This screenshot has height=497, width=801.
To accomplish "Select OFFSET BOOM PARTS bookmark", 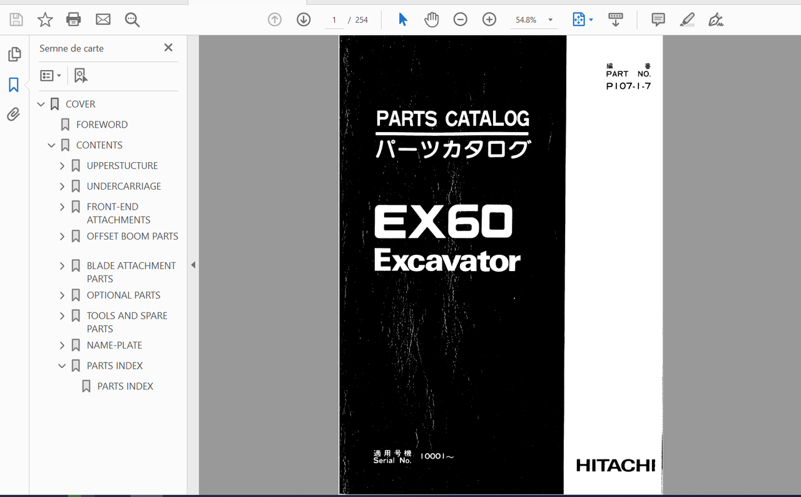I will coord(133,237).
